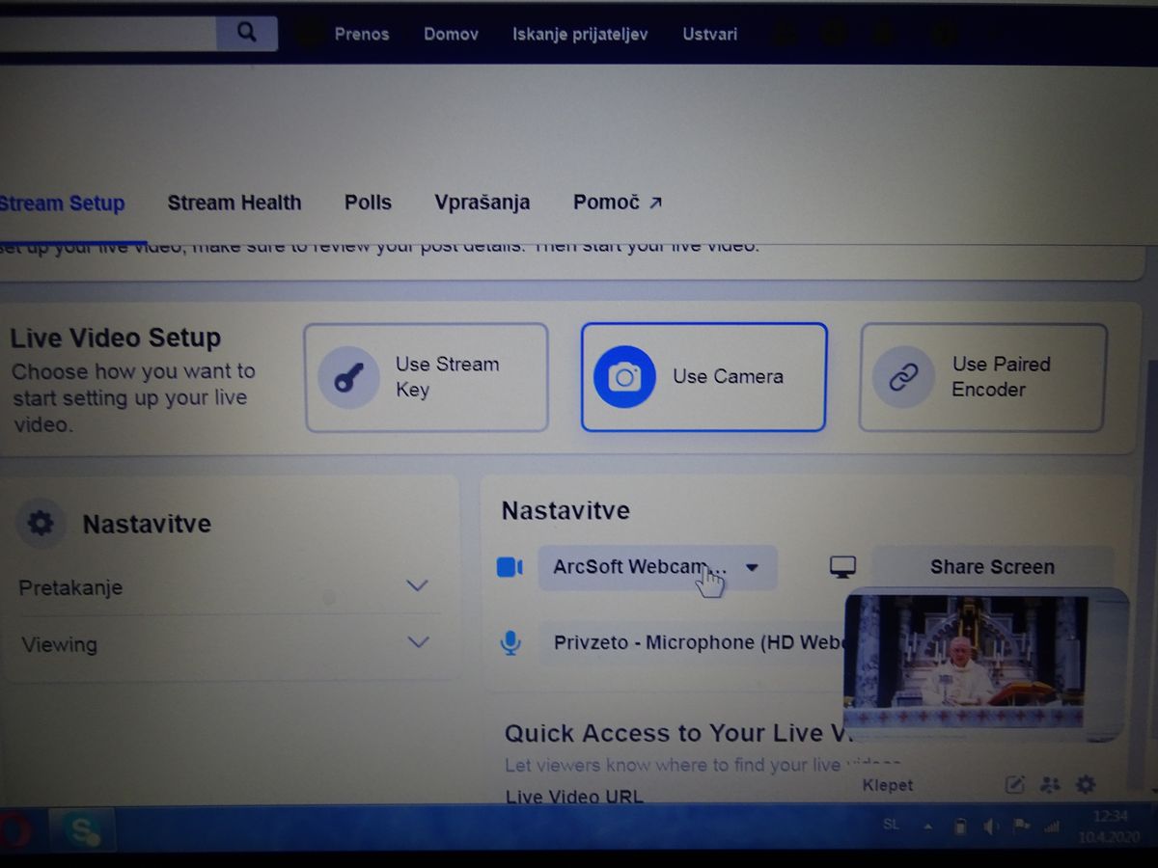Open chat settings gear icon
The height and width of the screenshot is (868, 1158).
[1086, 785]
